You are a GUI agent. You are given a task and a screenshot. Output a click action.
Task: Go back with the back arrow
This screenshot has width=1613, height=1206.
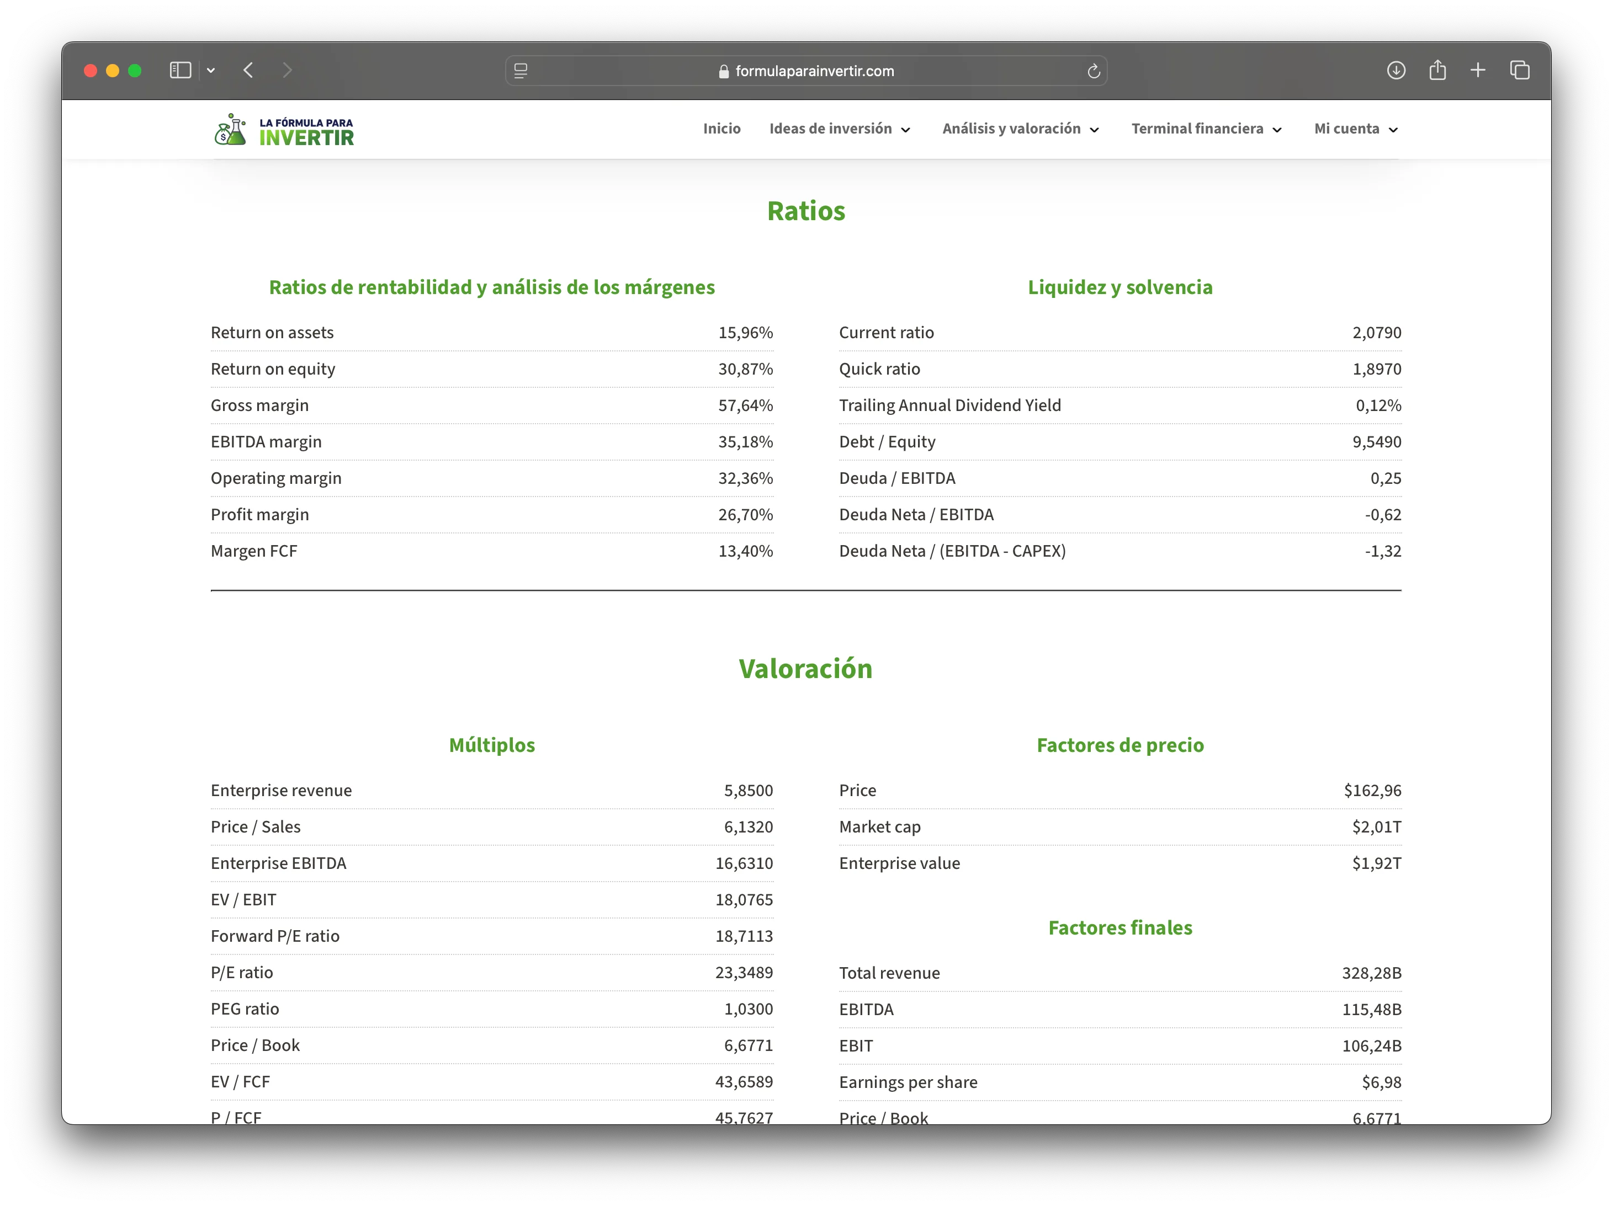coord(248,71)
